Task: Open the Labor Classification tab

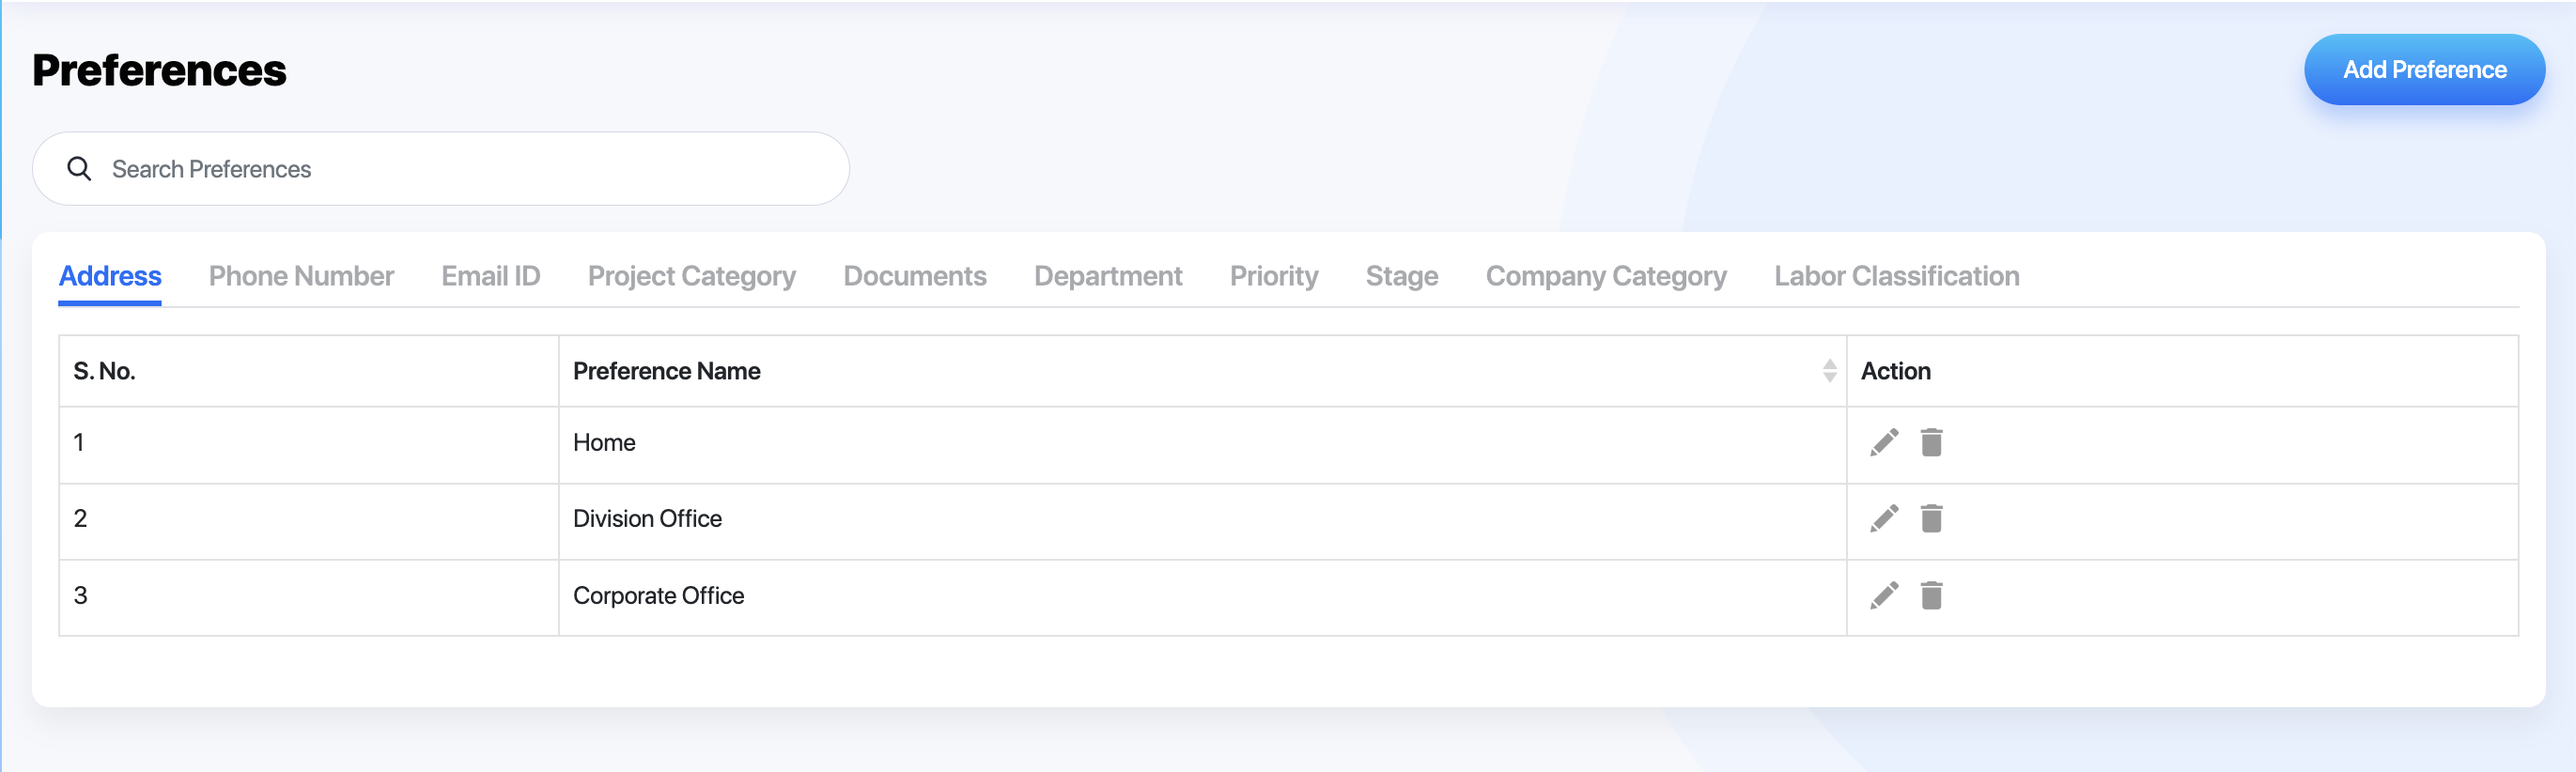Action: coord(1897,276)
